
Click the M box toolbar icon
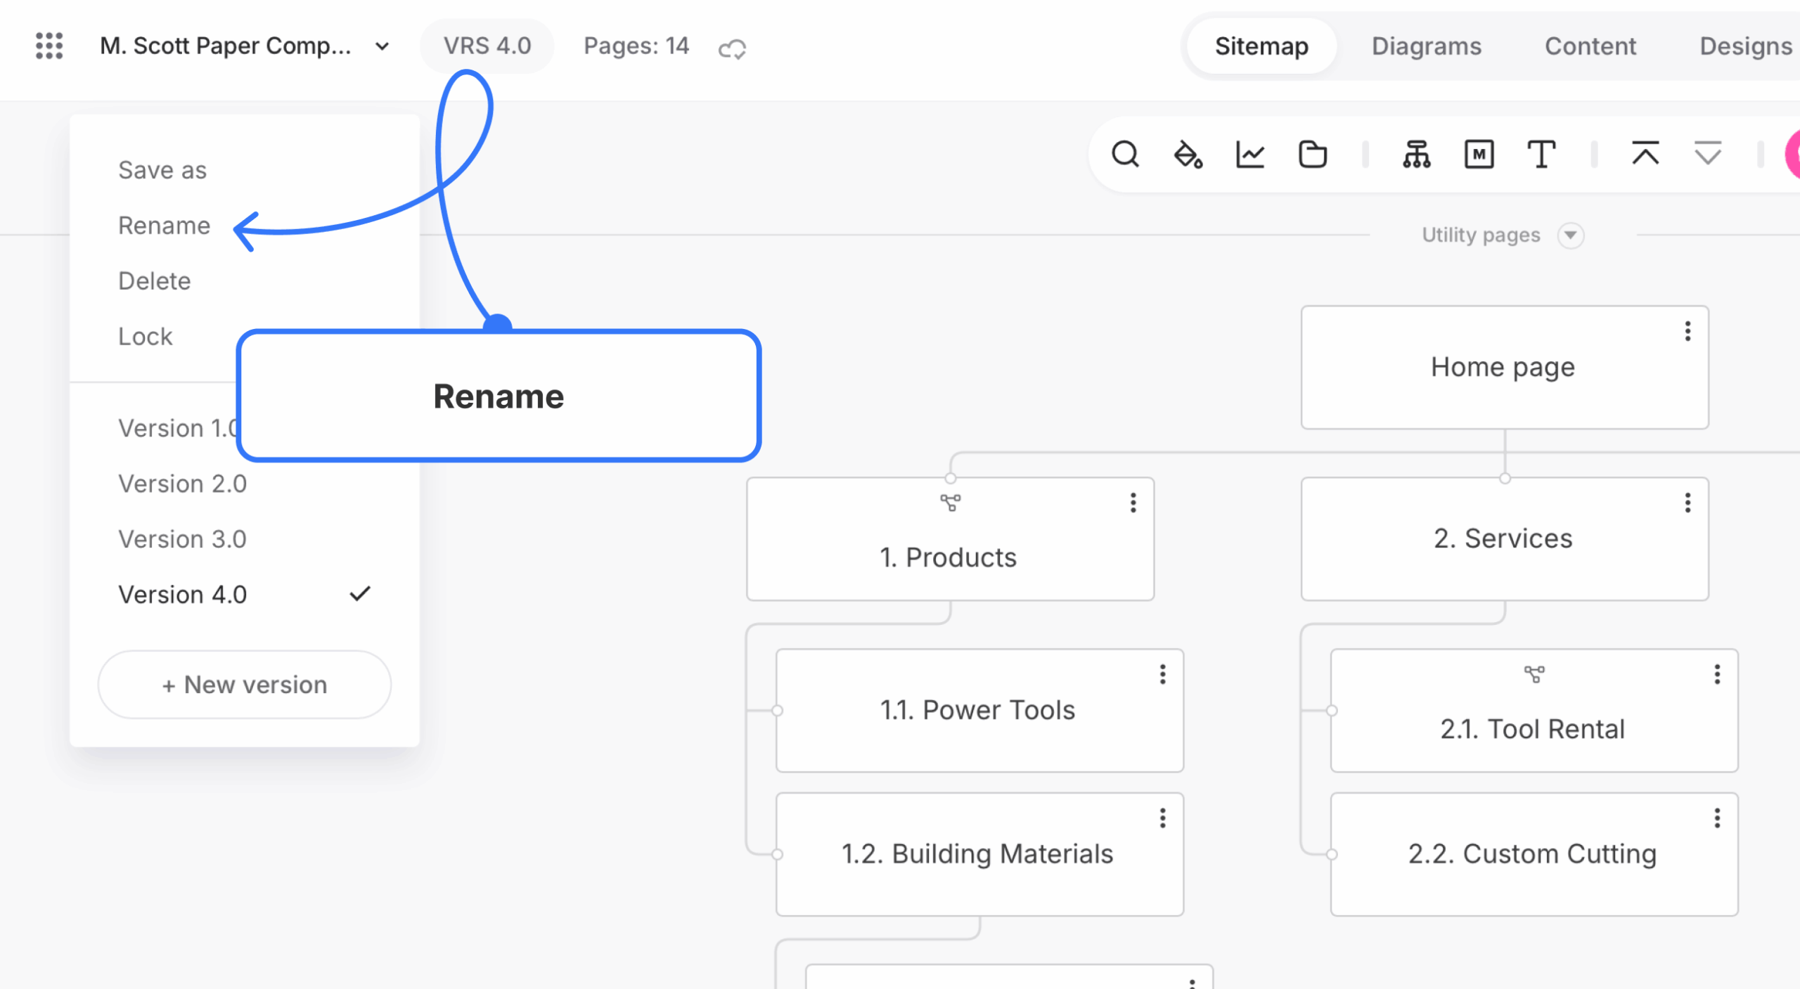(1479, 154)
